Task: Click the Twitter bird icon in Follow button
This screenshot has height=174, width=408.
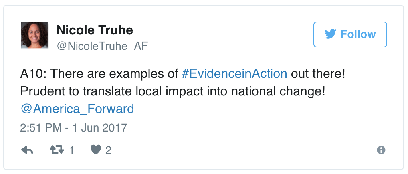Action: click(x=331, y=34)
